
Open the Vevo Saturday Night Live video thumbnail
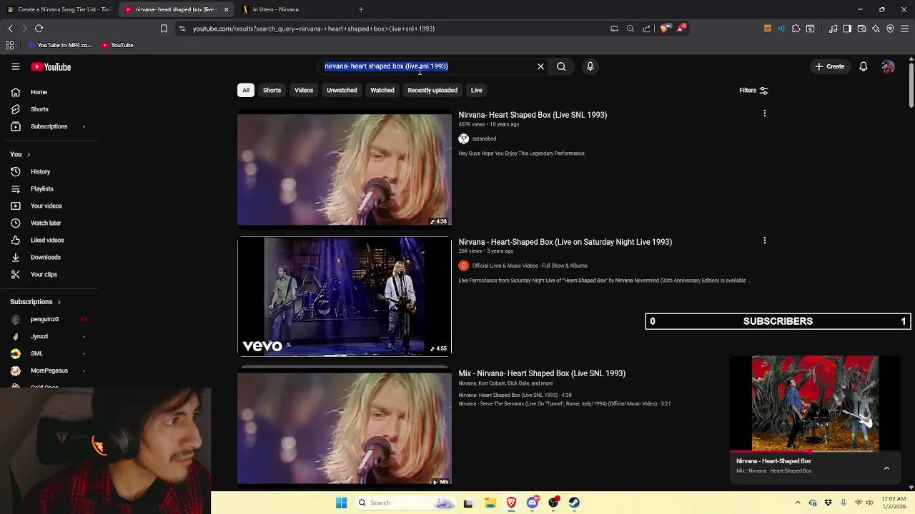[x=345, y=296]
